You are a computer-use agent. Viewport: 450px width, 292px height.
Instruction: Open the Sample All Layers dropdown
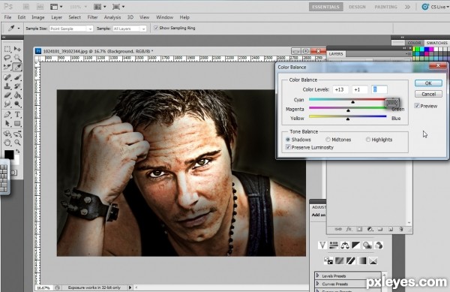tap(129, 29)
